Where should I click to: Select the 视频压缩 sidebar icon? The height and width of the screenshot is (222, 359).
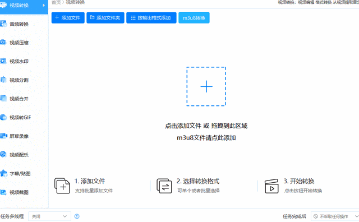click(x=3, y=43)
